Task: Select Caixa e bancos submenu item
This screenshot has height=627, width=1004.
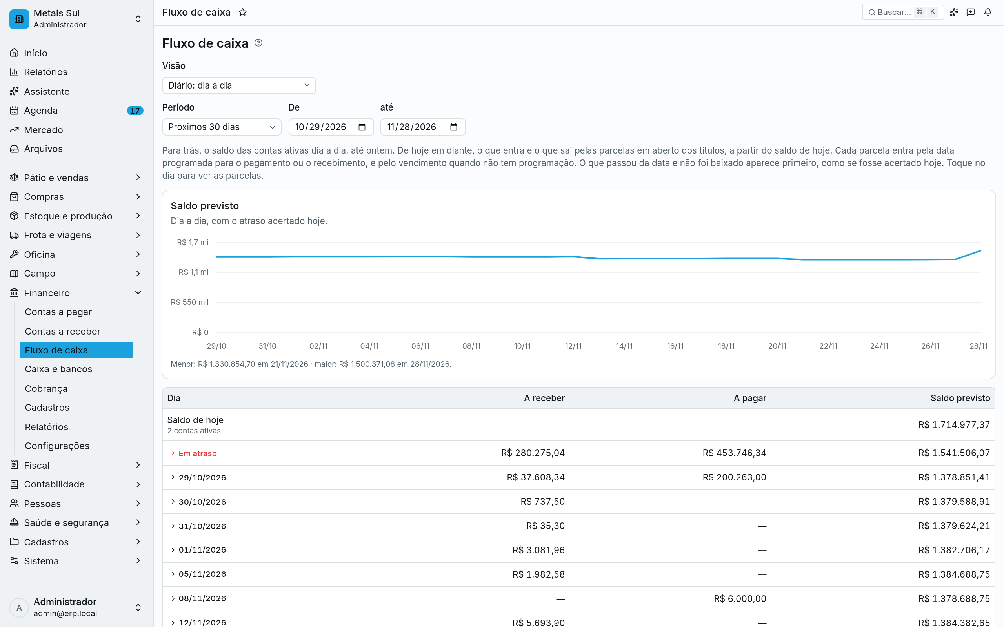Action: (x=76, y=369)
